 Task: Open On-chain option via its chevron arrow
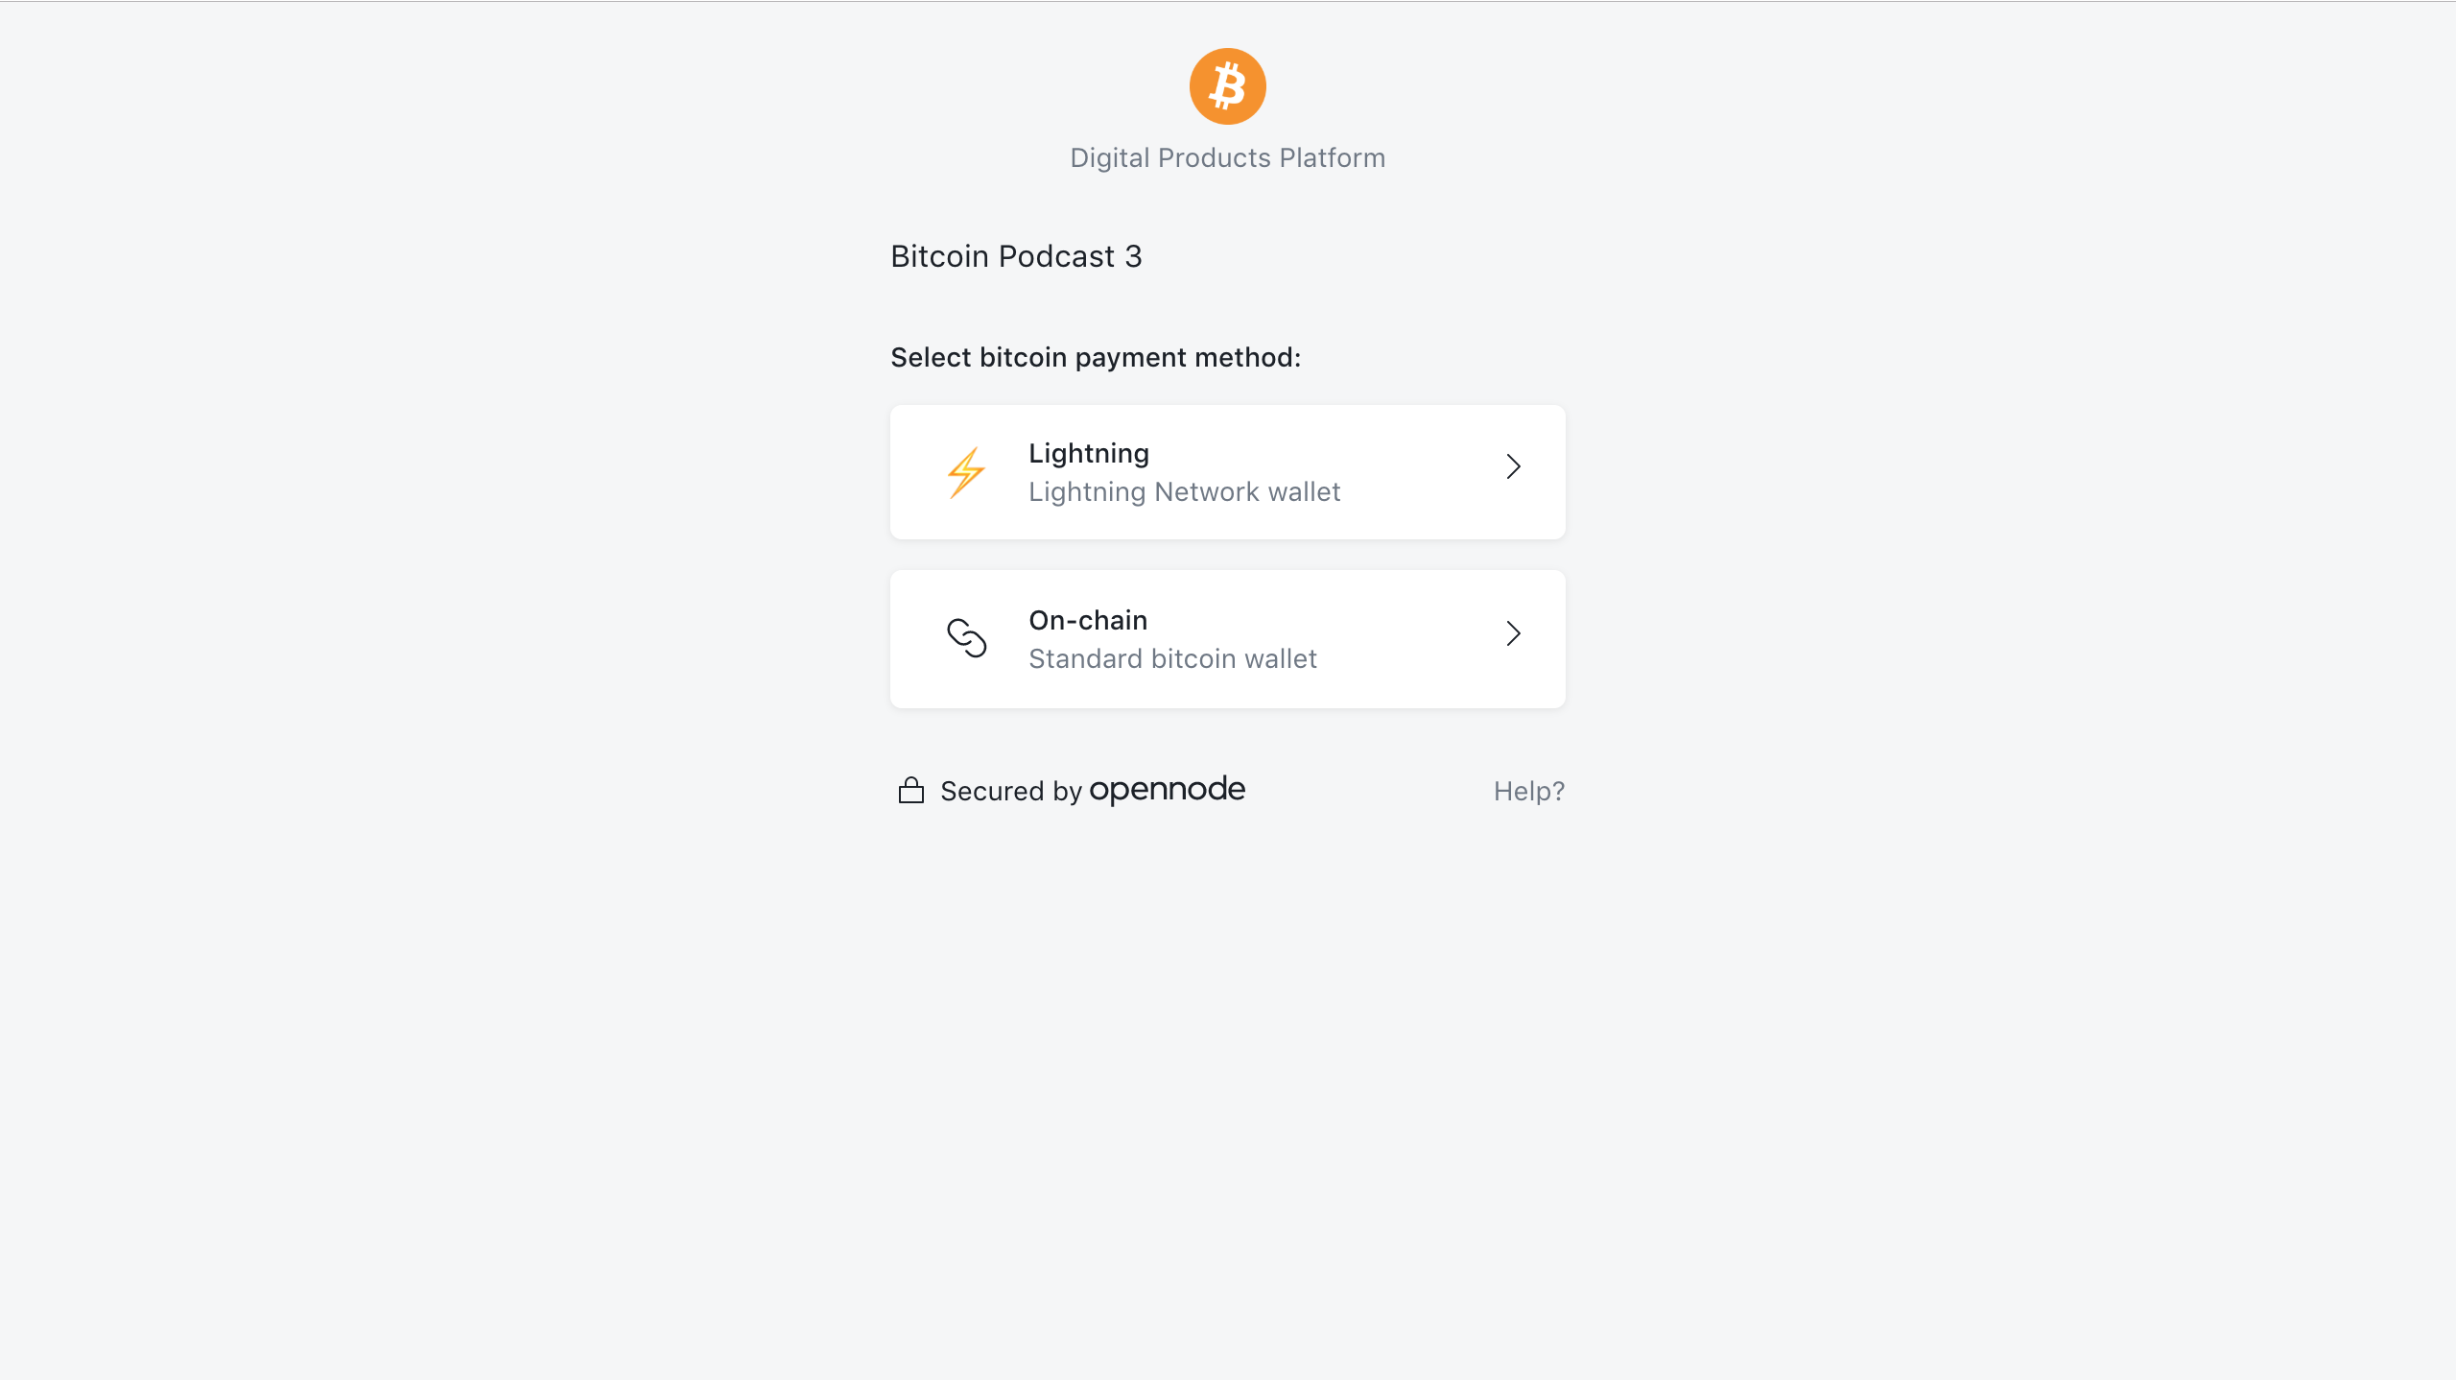(x=1513, y=633)
